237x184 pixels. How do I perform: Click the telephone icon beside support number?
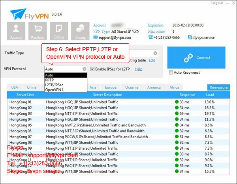pyautogui.click(x=150, y=37)
